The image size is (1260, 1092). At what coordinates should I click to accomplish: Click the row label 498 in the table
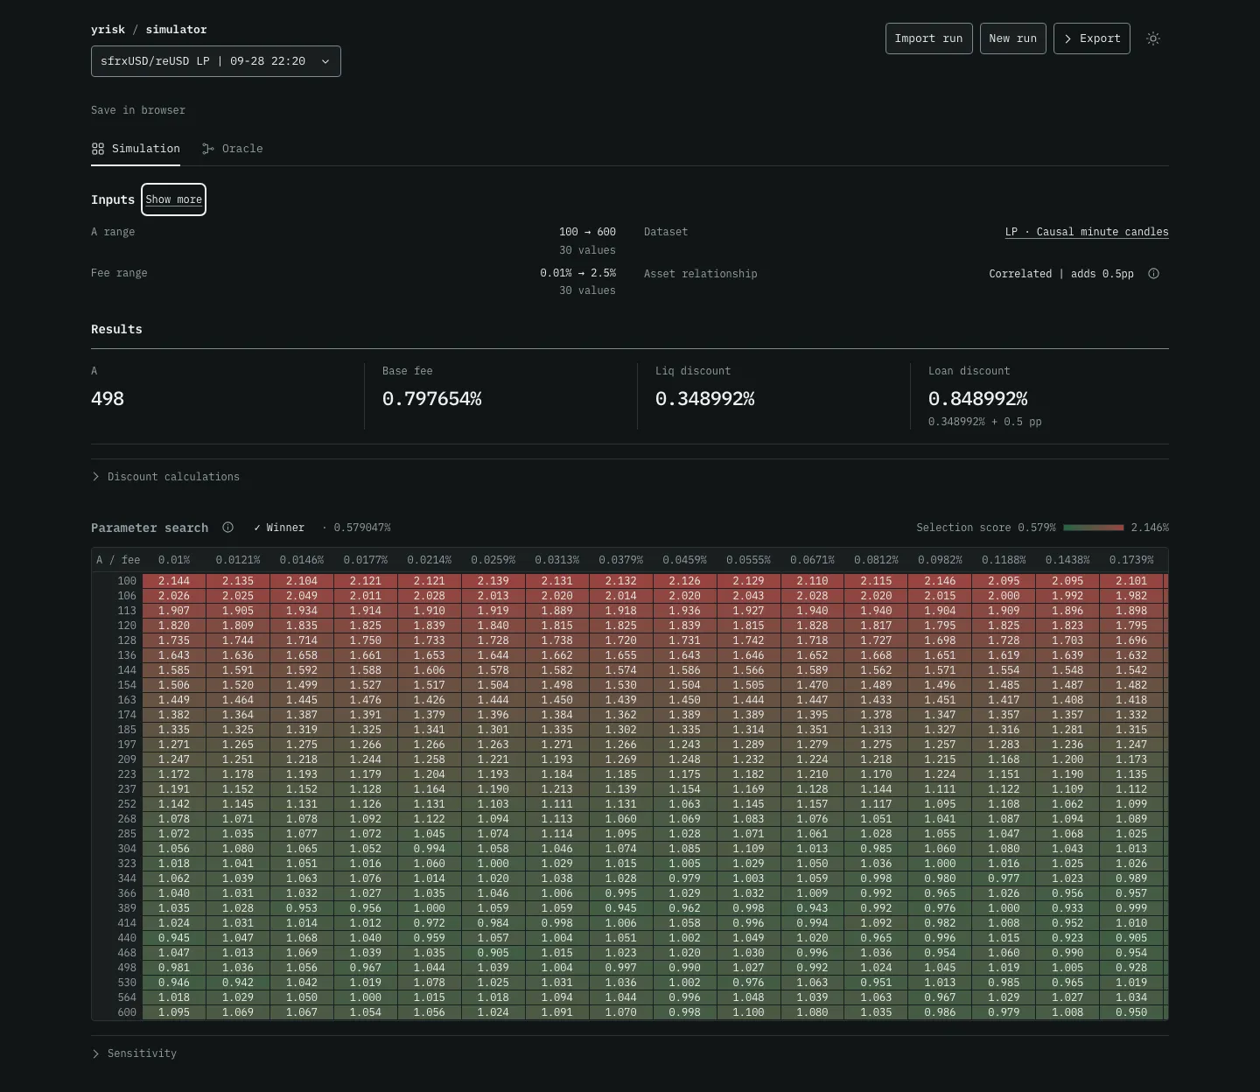[127, 968]
